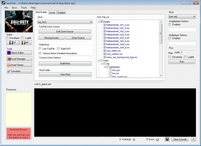The height and width of the screenshot is (146, 201).
Task: Toggle Verbose detailed information checkbox
Action: tap(40, 53)
